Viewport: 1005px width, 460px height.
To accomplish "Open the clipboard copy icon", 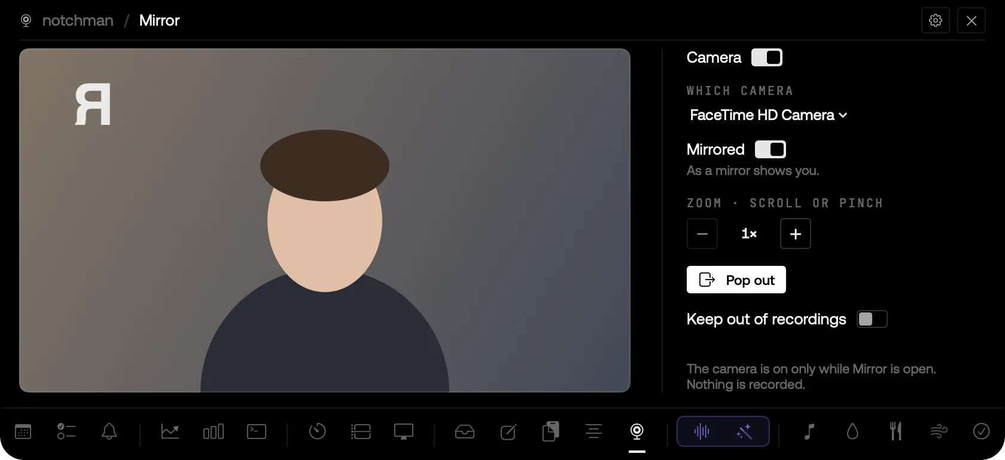I will pos(551,431).
